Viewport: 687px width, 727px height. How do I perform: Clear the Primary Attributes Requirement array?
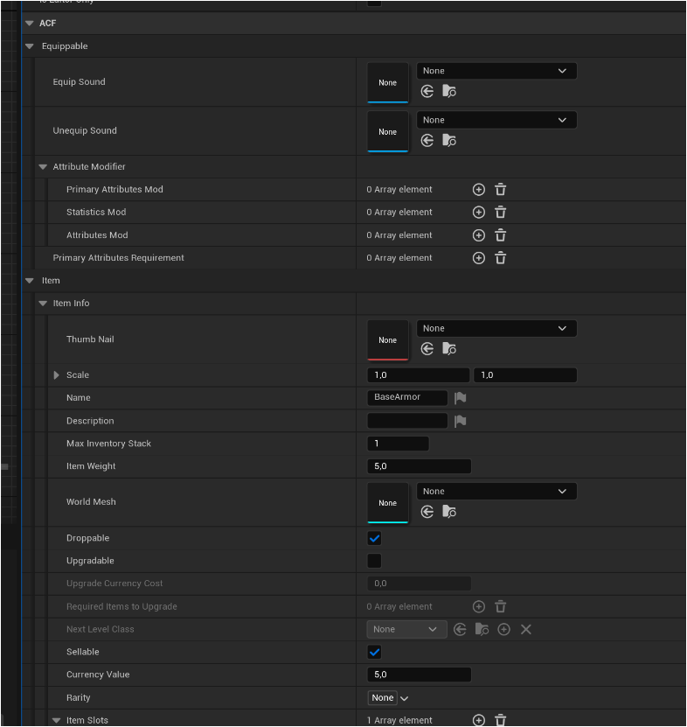pos(501,258)
